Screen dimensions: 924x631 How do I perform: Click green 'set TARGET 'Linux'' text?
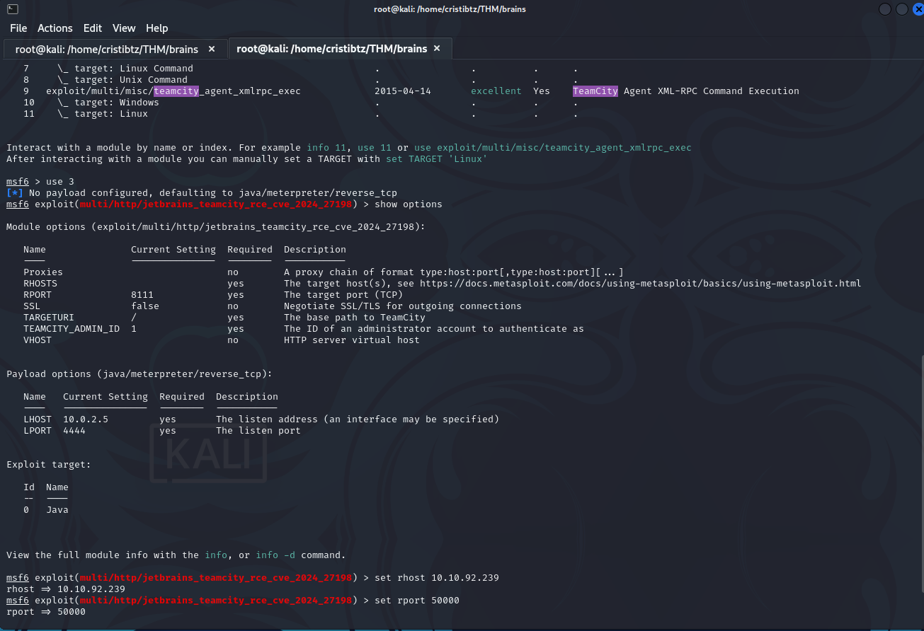[x=437, y=159]
